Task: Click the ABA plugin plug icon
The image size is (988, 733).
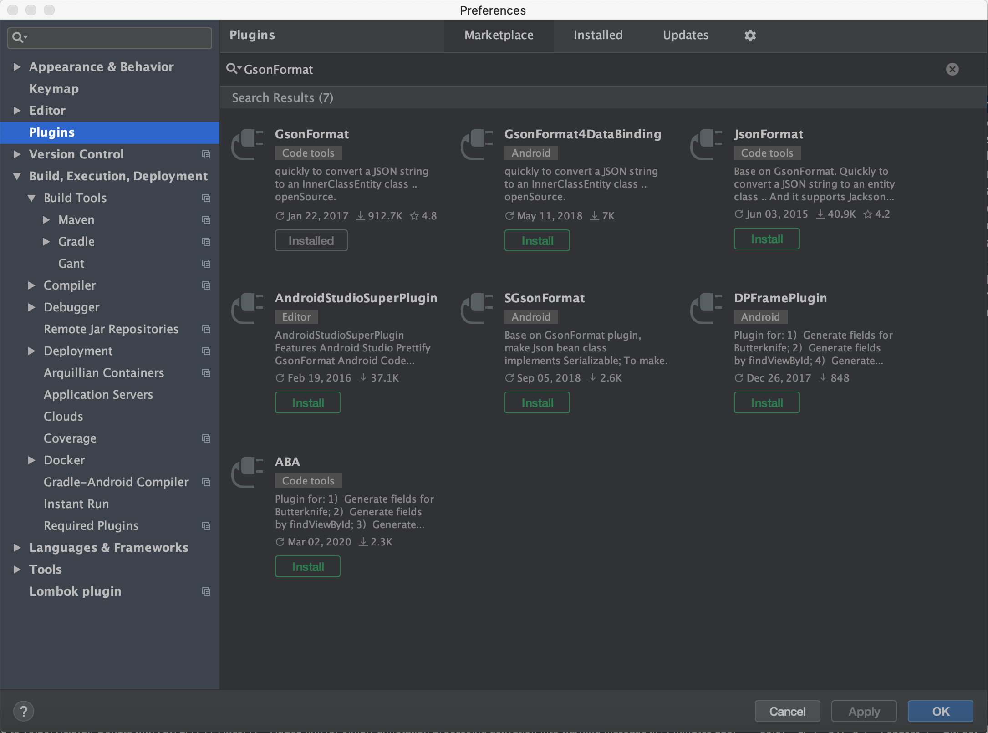Action: point(247,472)
